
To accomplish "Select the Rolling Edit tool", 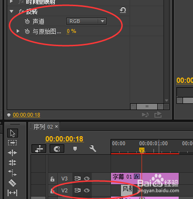I will pyautogui.click(x=12, y=163).
